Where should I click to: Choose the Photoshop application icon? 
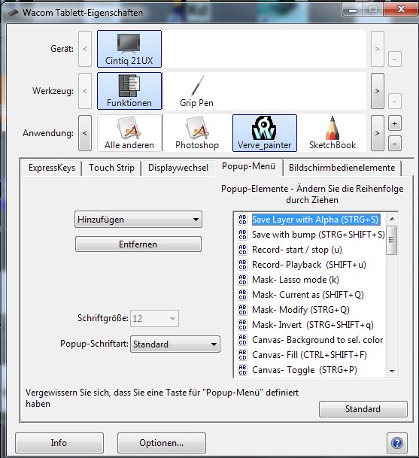pos(197,133)
